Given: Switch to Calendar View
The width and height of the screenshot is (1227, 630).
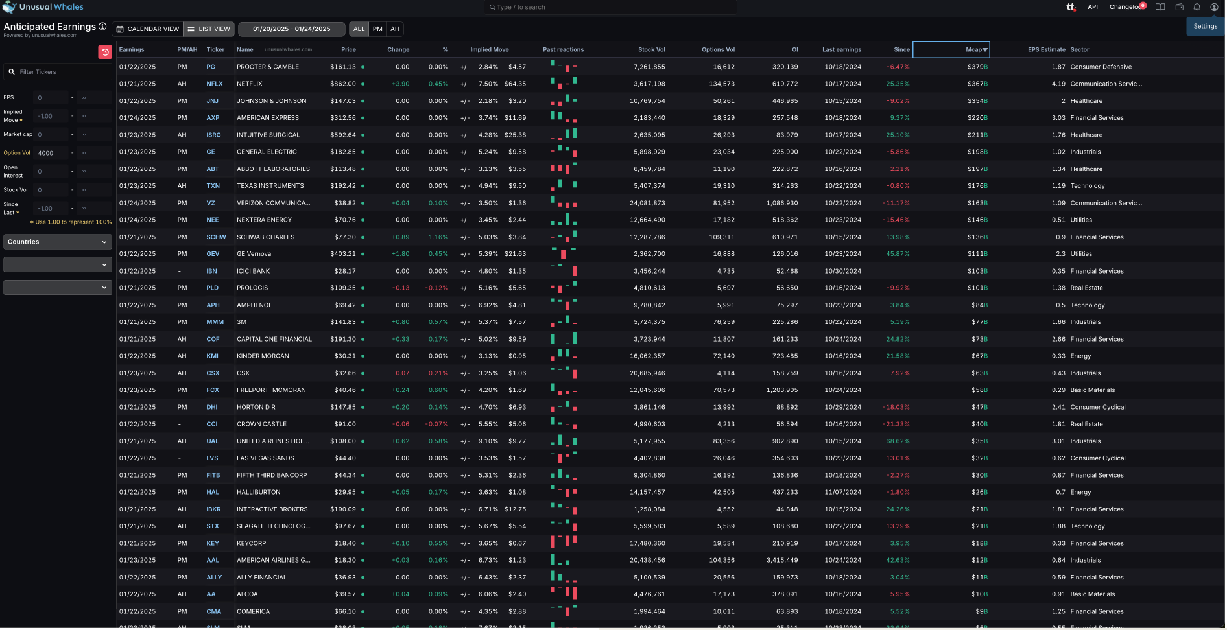Looking at the screenshot, I should point(147,29).
